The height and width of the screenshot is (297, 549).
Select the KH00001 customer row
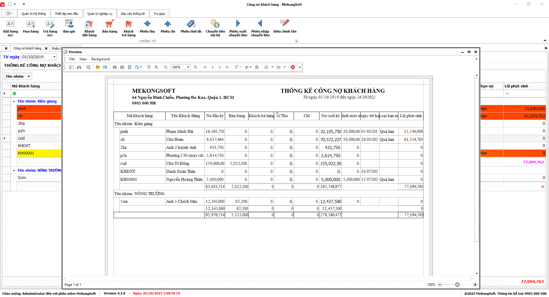(39, 153)
